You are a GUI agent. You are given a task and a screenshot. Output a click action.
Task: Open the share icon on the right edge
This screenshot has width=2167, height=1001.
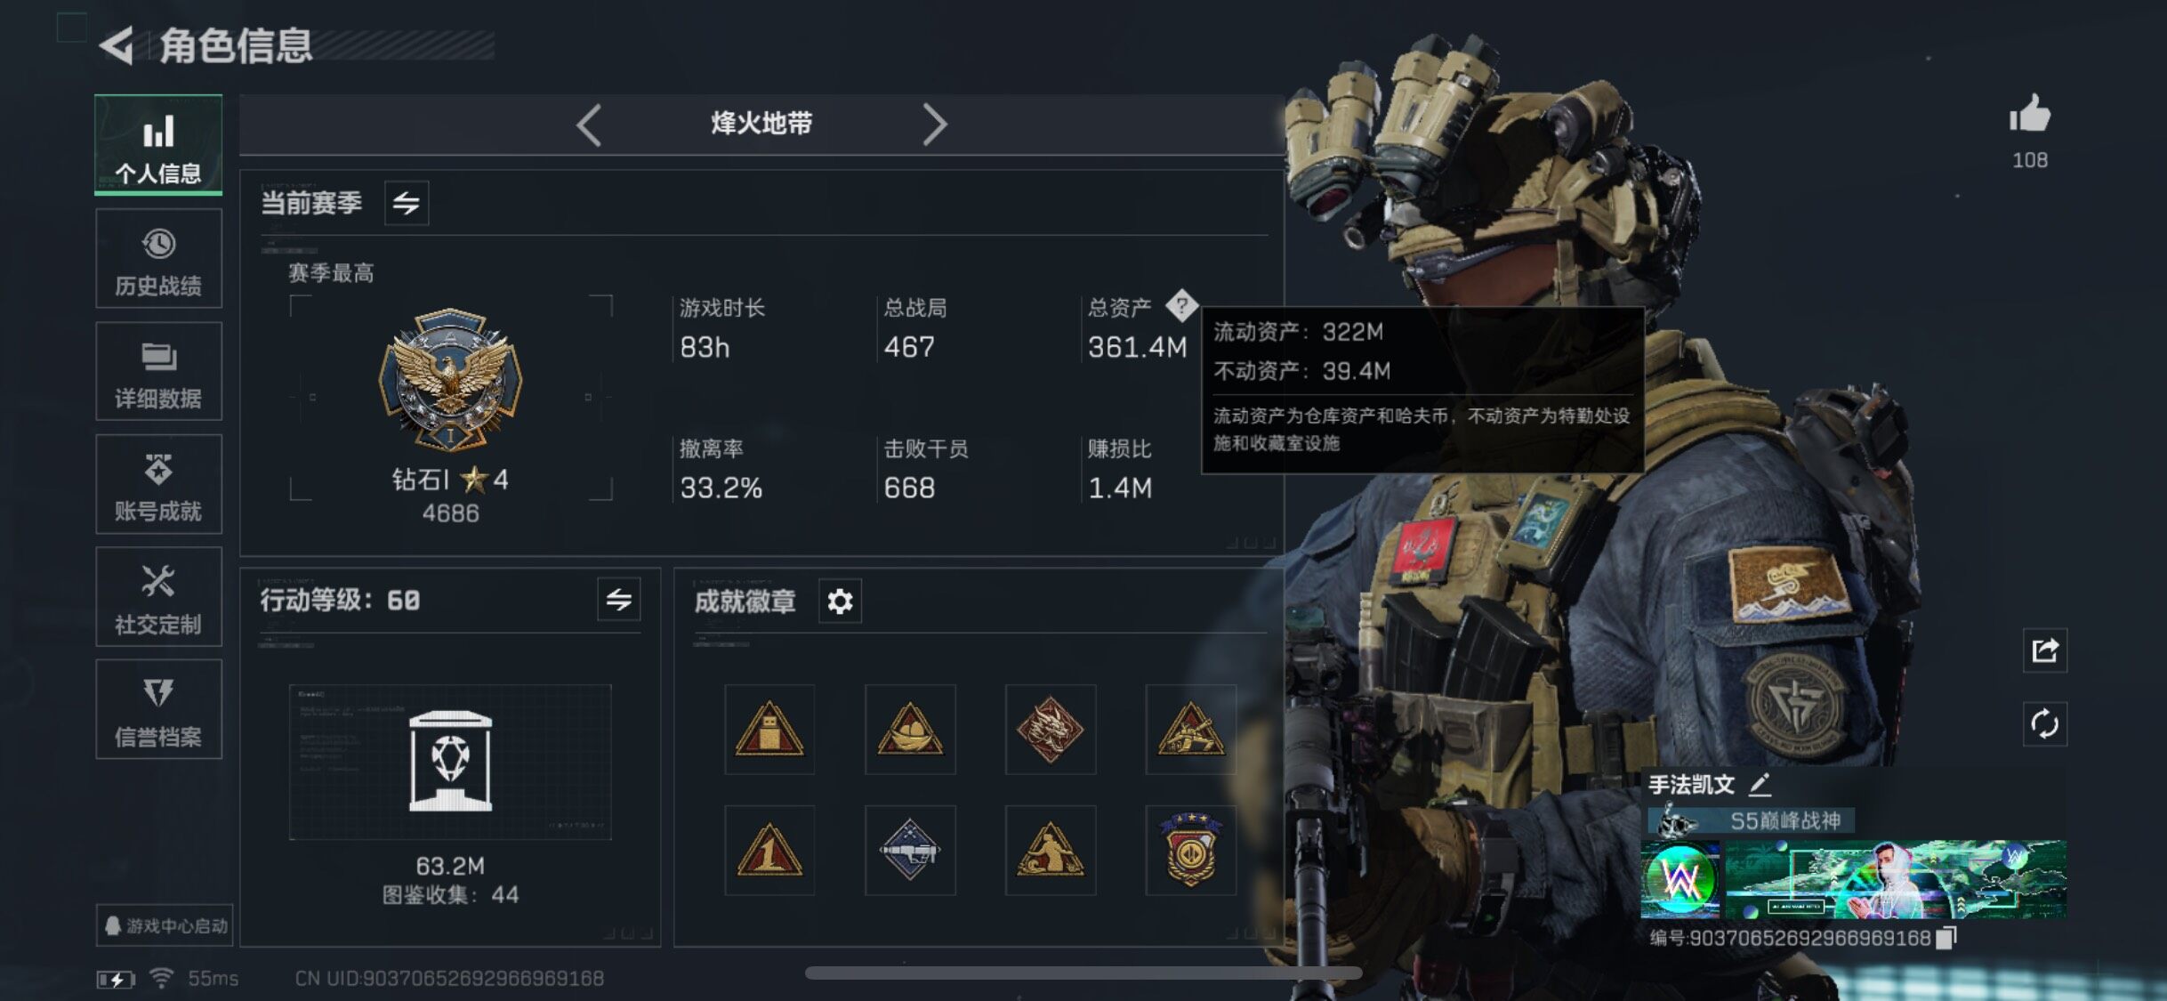[2044, 650]
